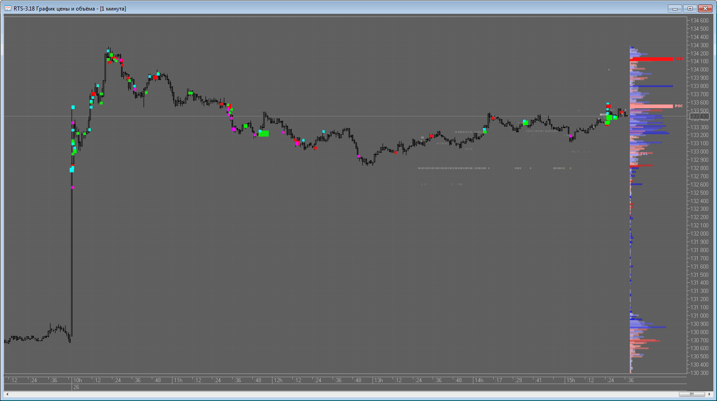Close the RTS-3.18 chart window
Screen dimensions: 717x401
coord(705,8)
